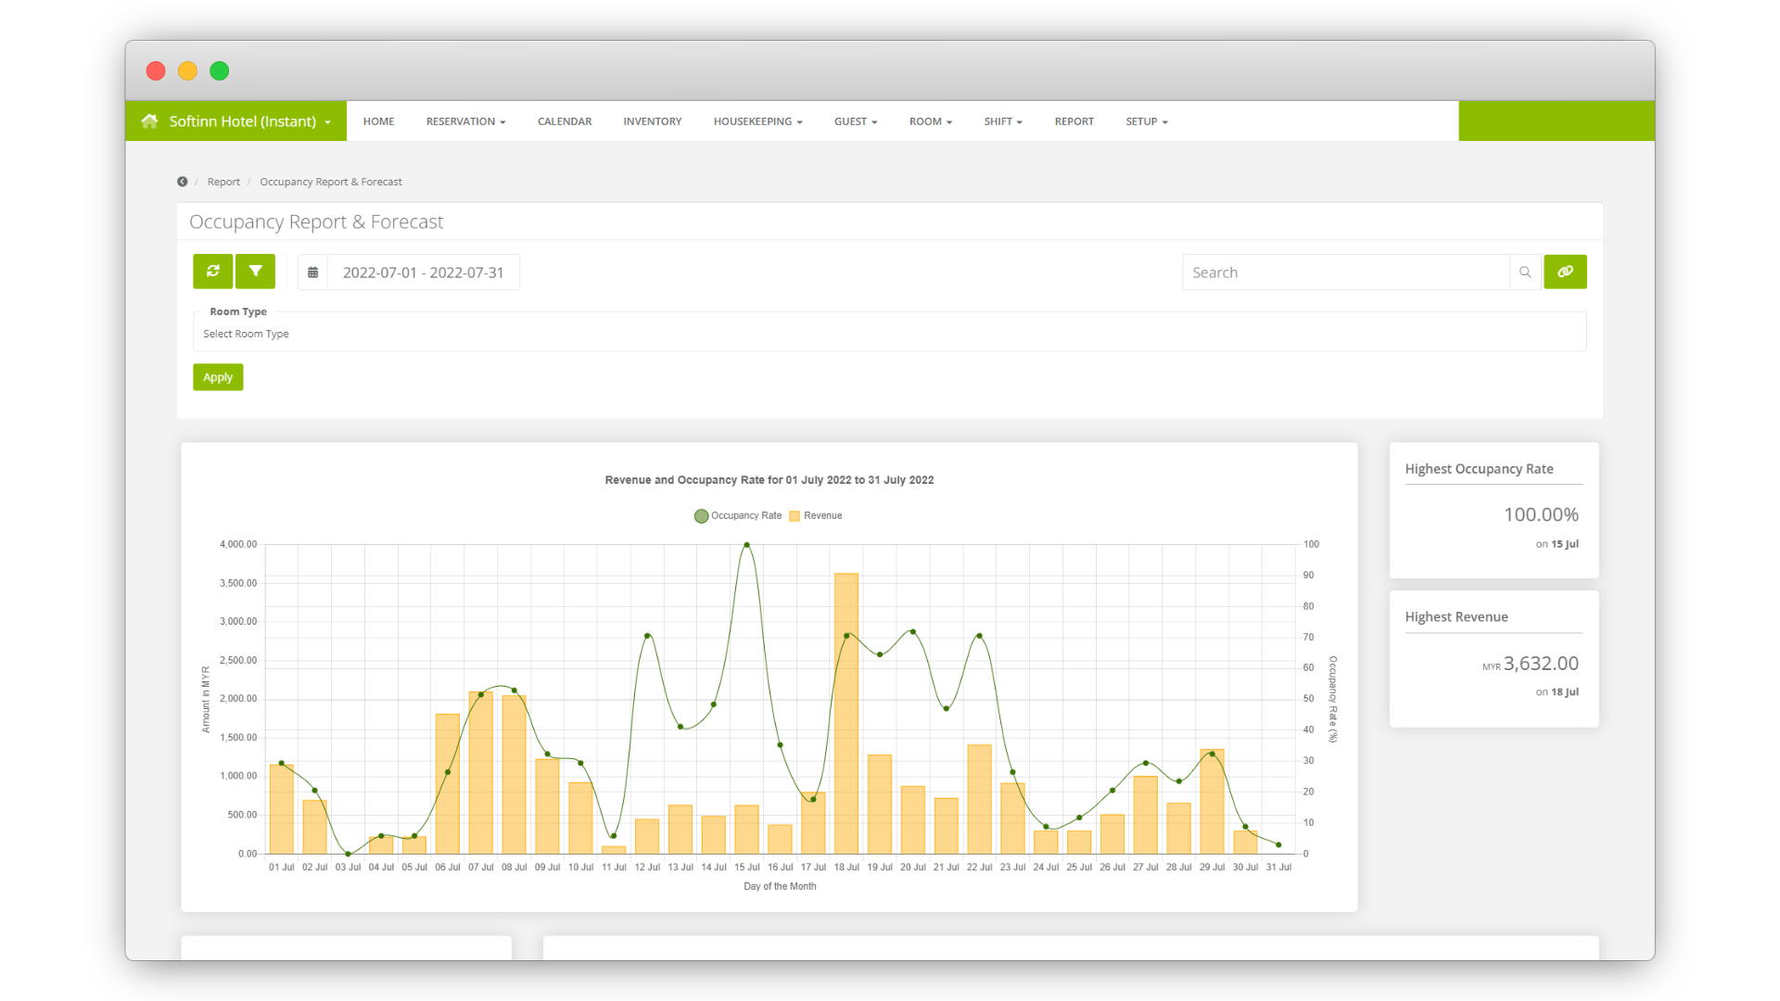Click the search magnifier icon

tap(1525, 272)
